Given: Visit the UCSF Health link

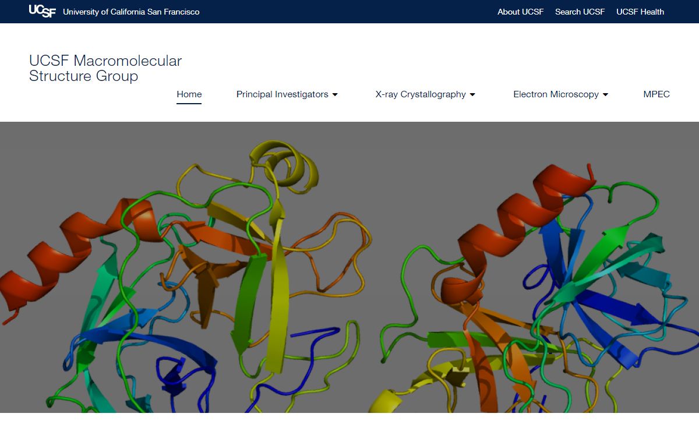Looking at the screenshot, I should [640, 12].
